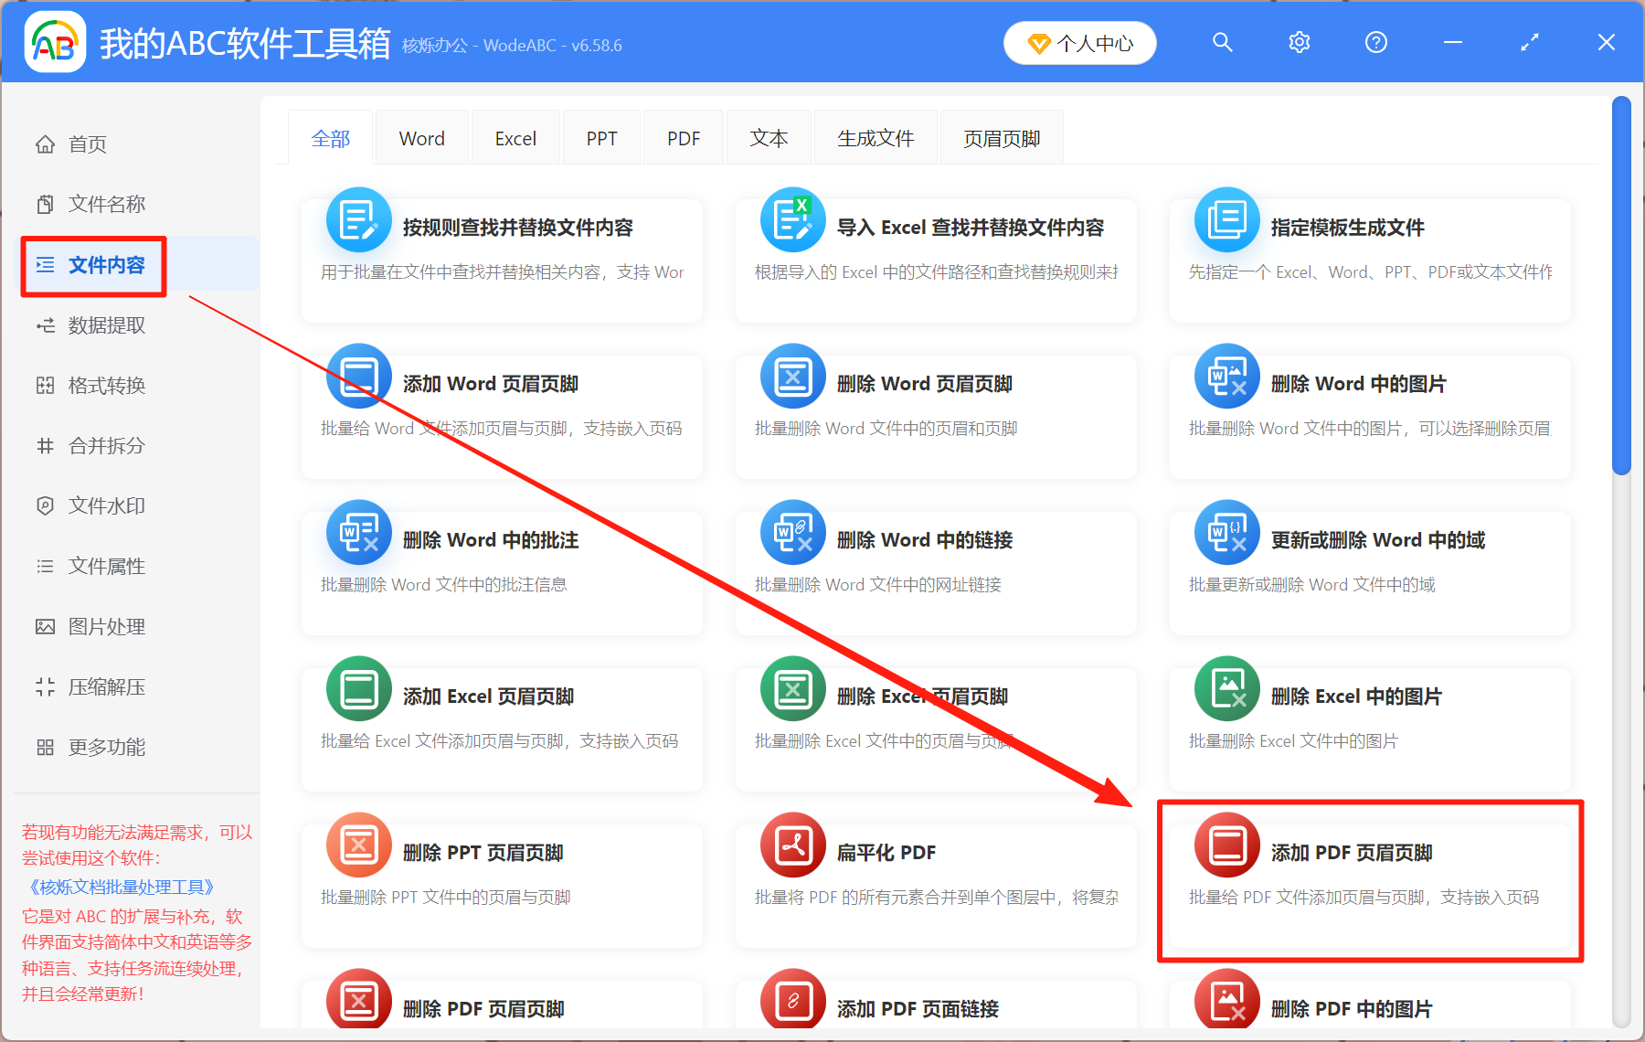Open the settings gear icon

tap(1299, 42)
